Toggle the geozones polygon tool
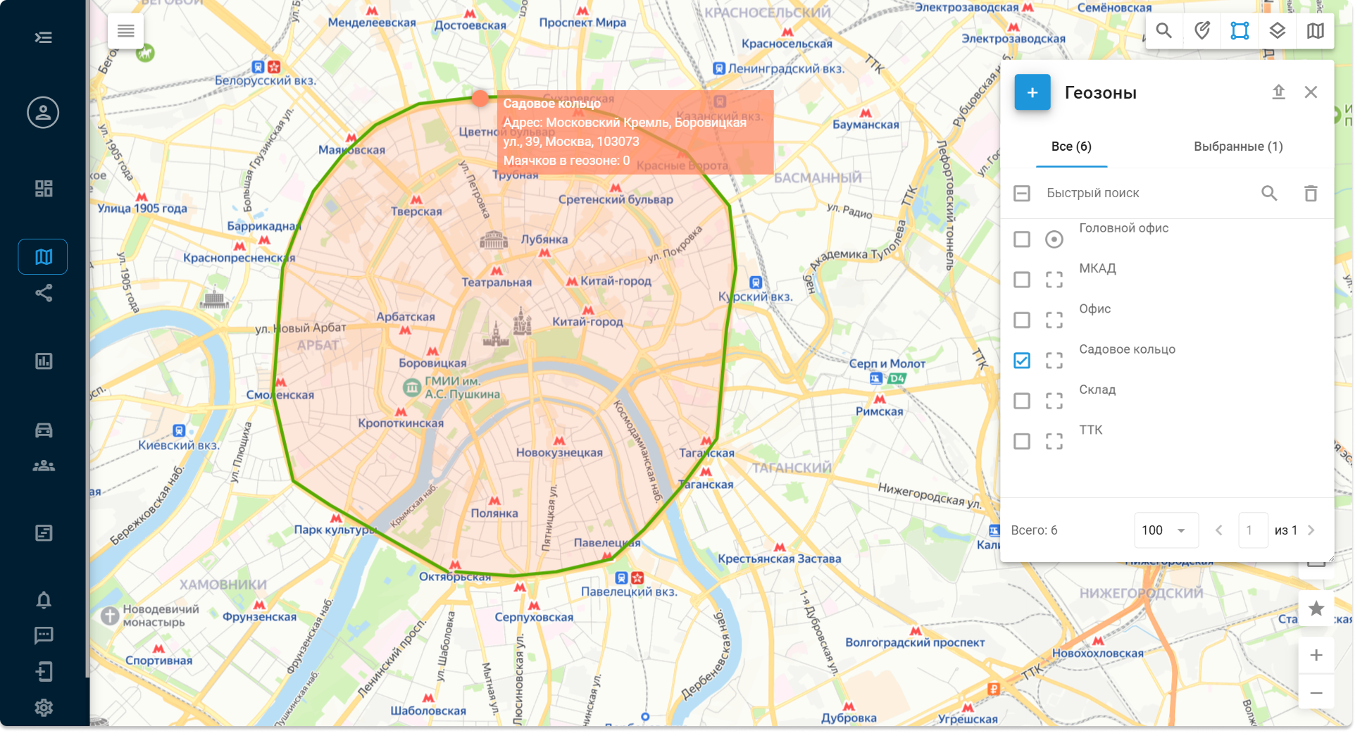1367x736 pixels. point(1240,31)
